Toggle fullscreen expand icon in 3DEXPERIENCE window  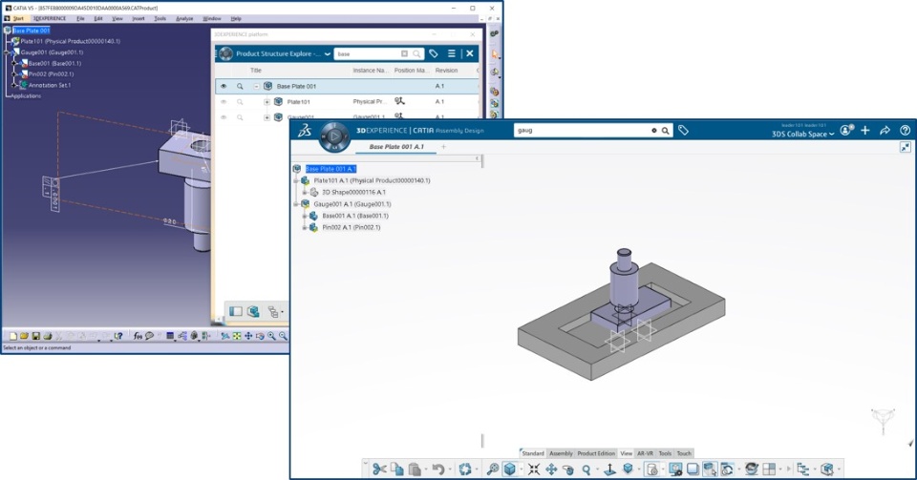tap(906, 148)
